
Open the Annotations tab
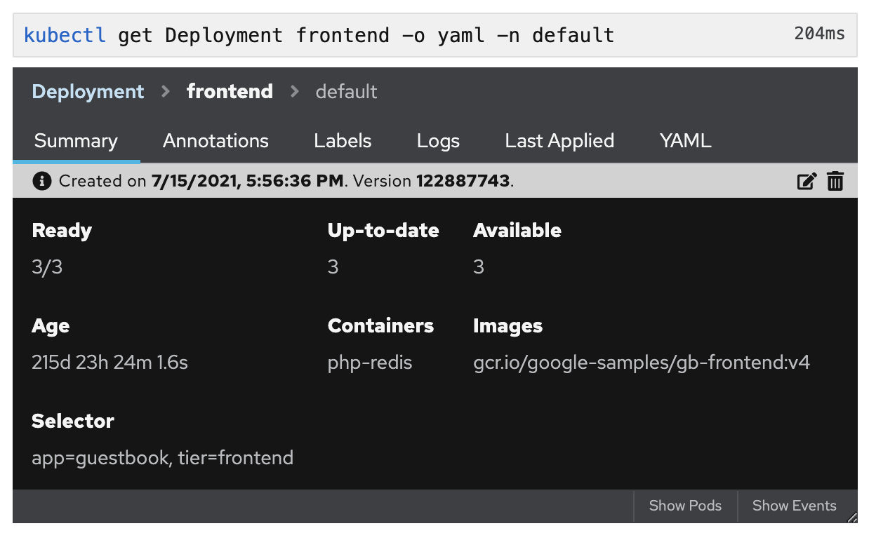tap(215, 141)
